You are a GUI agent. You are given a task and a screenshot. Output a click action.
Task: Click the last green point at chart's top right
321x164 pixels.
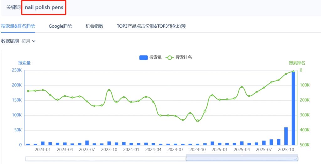[293, 71]
